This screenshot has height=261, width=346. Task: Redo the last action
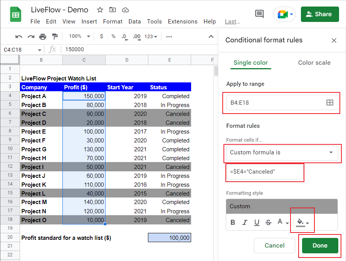click(31, 37)
